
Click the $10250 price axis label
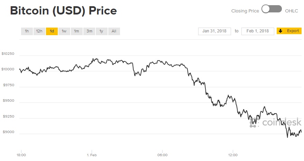click(8, 54)
